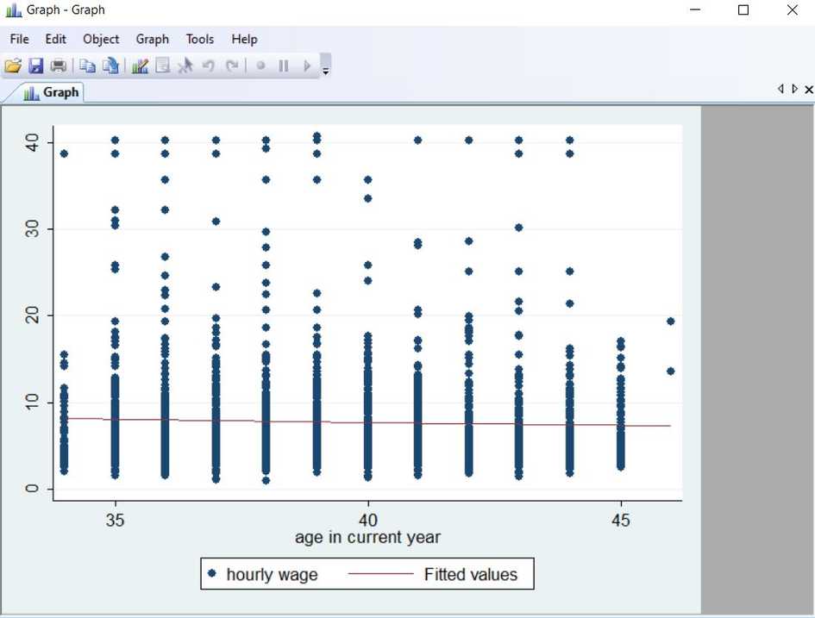Pause the graph recording
The width and height of the screenshot is (815, 618).
tap(285, 66)
